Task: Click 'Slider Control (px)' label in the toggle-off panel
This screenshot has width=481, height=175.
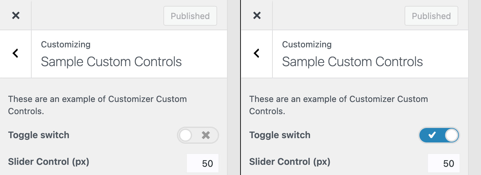Action: 49,162
